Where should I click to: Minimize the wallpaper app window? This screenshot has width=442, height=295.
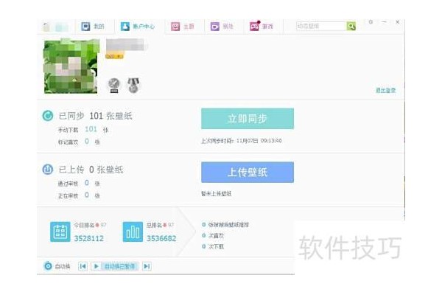pos(384,21)
